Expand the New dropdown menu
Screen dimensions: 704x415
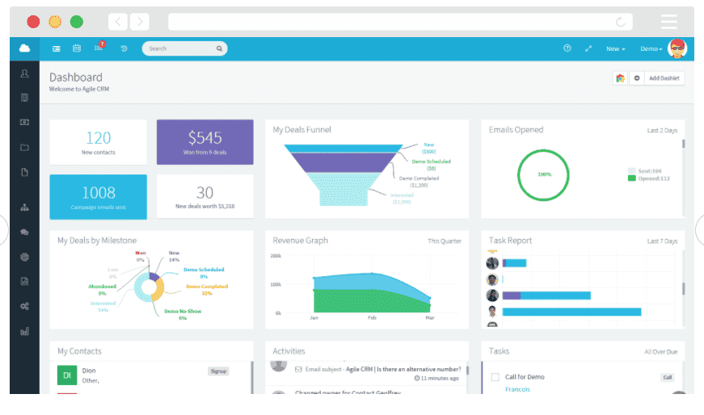(x=616, y=48)
